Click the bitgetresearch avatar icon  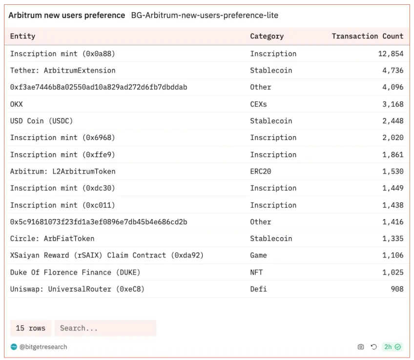tap(14, 347)
